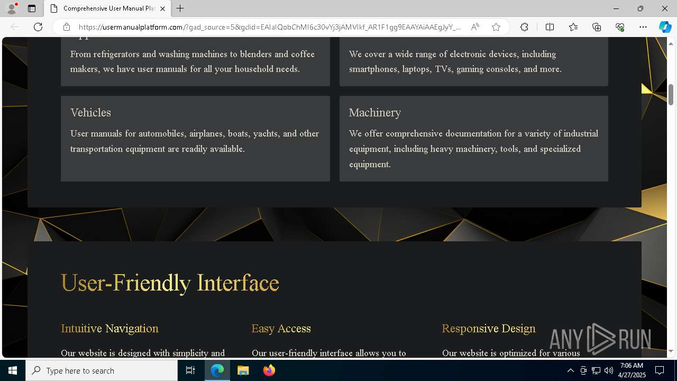Open the tab actions menu icon

32,8
